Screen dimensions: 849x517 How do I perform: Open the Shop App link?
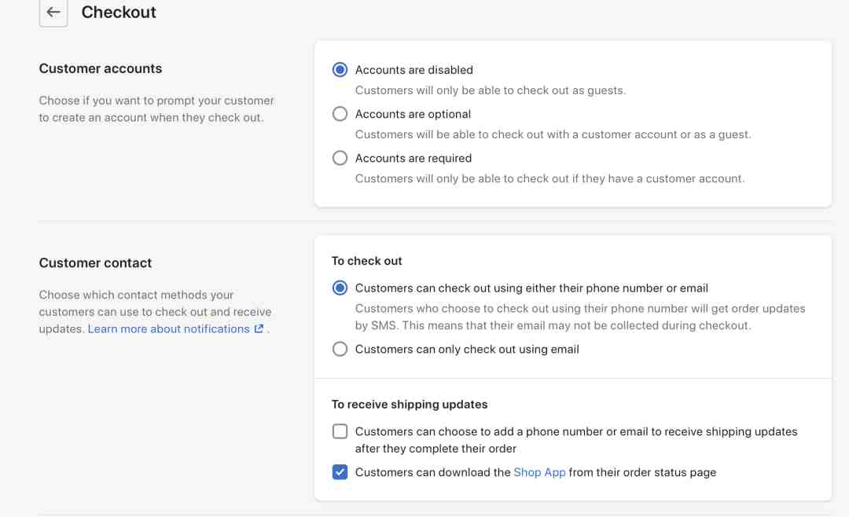(539, 472)
